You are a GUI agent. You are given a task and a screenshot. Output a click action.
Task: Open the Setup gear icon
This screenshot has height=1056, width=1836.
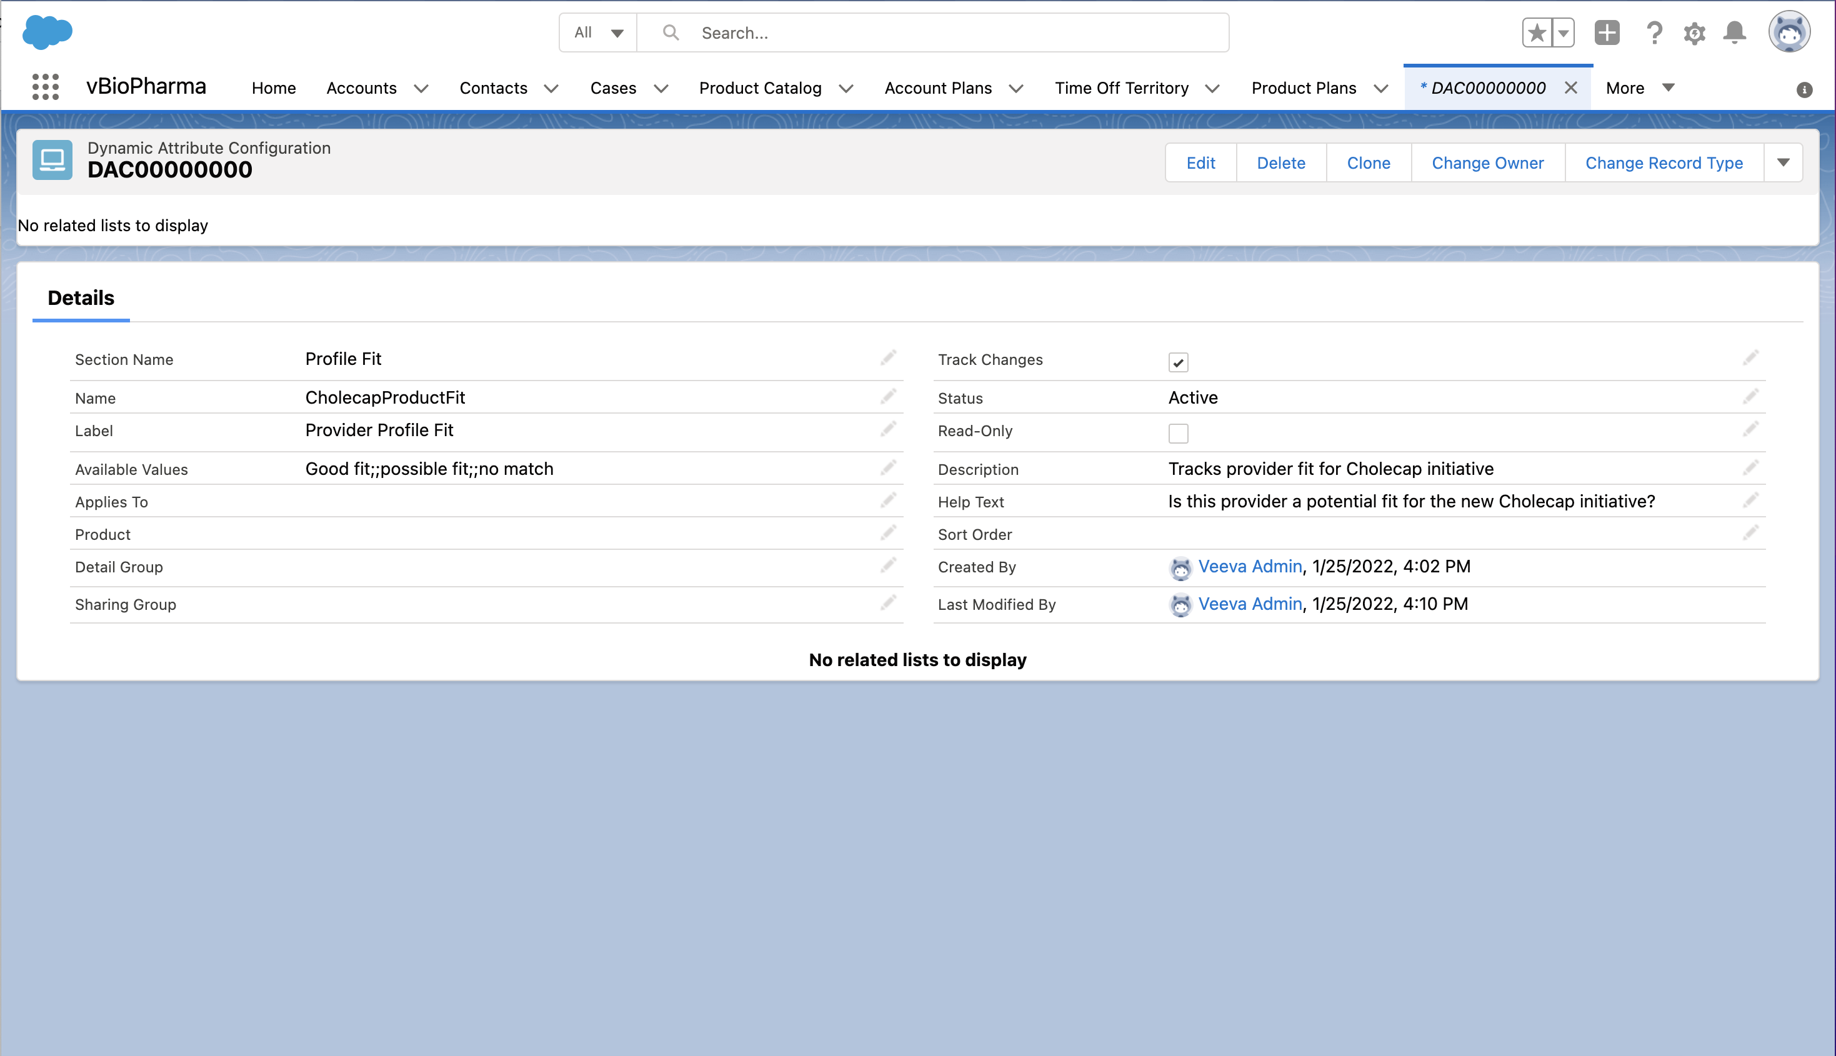(1694, 32)
